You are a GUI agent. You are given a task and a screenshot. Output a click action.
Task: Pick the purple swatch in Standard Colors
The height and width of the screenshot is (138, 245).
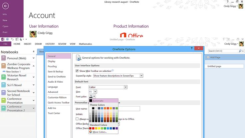tap(117, 128)
